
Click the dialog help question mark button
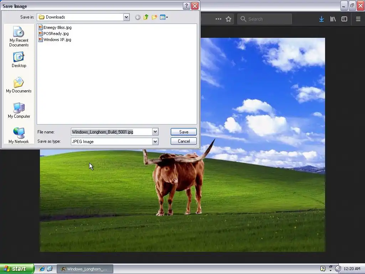tap(186, 6)
